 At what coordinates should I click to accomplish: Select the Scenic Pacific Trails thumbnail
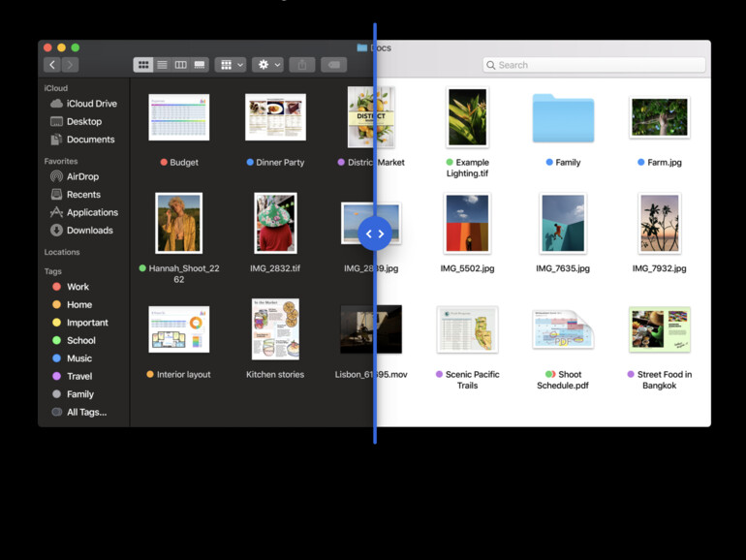[x=467, y=329]
